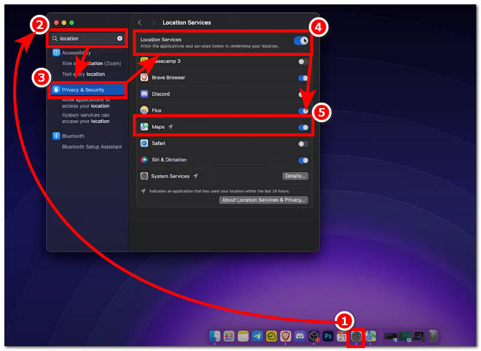Click the Siri & Dictation icon

(144, 160)
